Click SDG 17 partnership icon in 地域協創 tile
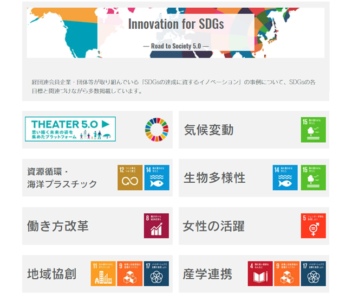352x294 pixels. click(157, 273)
